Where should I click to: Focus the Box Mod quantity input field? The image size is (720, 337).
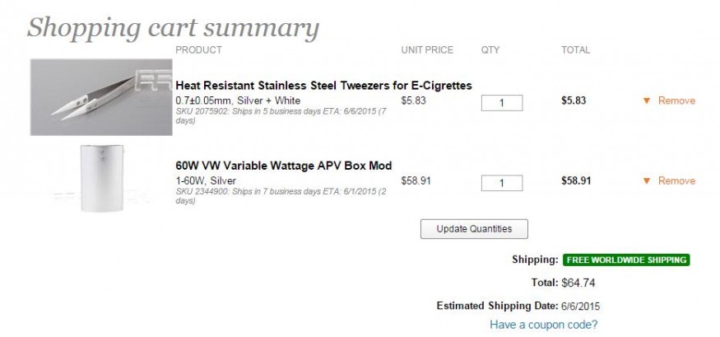point(502,183)
